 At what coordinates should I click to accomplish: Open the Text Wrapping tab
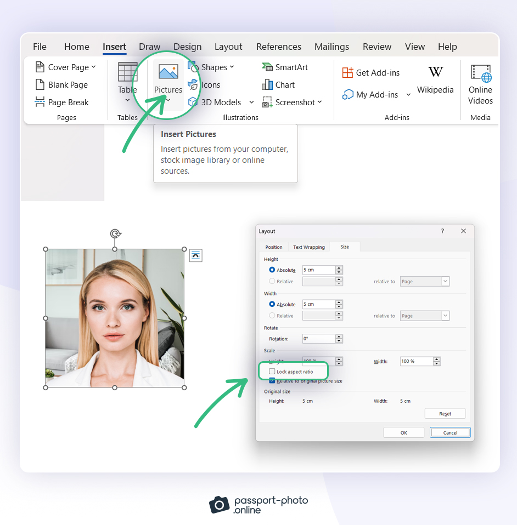pos(309,247)
